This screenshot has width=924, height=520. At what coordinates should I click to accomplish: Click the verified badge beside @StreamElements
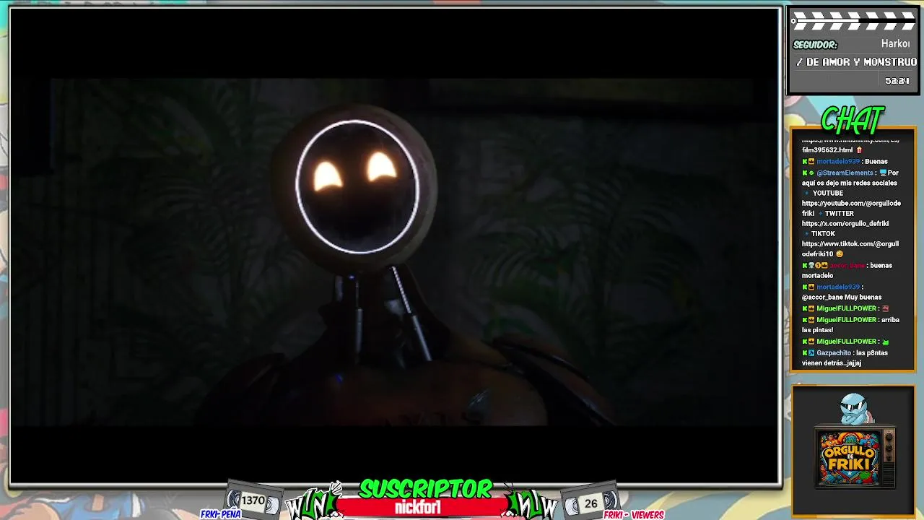pyautogui.click(x=811, y=173)
